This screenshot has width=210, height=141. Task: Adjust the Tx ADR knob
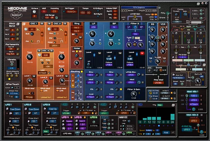158,61
